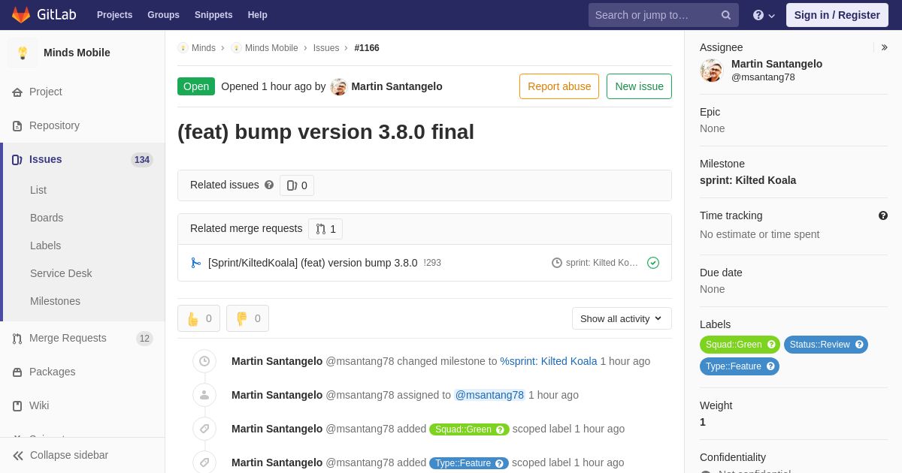Image resolution: width=902 pixels, height=473 pixels.
Task: Click the assignee avatar in right sidebar
Action: tap(711, 71)
